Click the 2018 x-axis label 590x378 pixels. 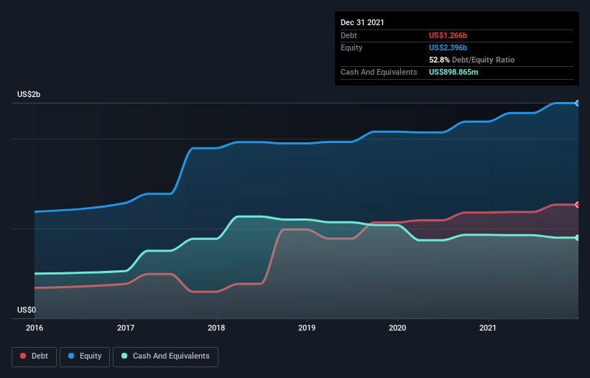[x=216, y=328]
